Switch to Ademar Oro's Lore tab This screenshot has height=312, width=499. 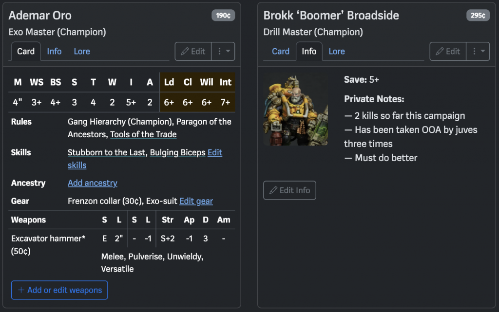82,51
